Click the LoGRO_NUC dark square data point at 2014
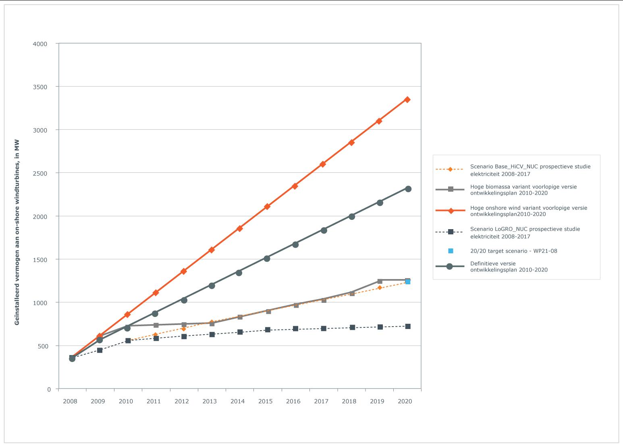This screenshot has height=447, width=623. pyautogui.click(x=240, y=332)
